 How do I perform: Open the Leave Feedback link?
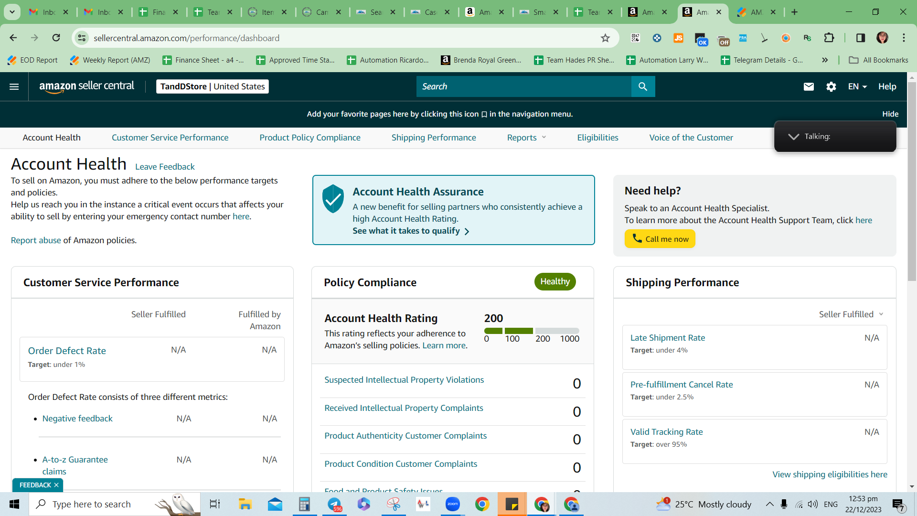pos(165,167)
